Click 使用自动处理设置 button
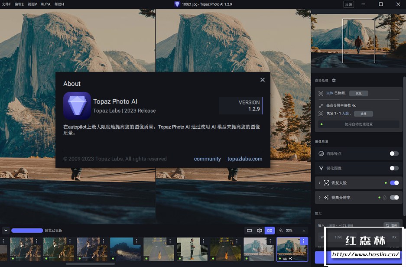Viewport: 406px width, 267px height. (359, 124)
